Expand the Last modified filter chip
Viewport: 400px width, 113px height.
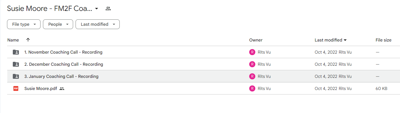[x=97, y=24]
